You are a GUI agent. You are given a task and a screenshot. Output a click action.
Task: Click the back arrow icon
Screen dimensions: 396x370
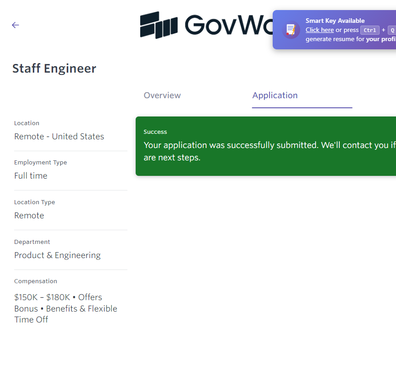[x=16, y=25]
